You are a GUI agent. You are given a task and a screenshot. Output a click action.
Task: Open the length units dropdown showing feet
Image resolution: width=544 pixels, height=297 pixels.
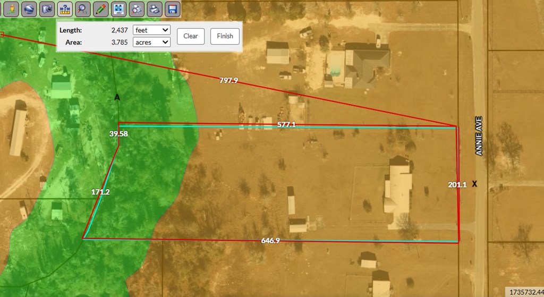pyautogui.click(x=151, y=30)
